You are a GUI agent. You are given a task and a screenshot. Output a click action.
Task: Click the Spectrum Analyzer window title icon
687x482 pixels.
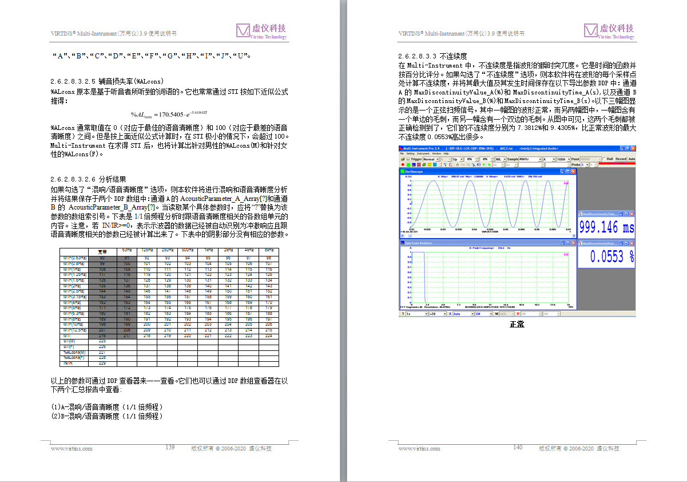point(402,243)
